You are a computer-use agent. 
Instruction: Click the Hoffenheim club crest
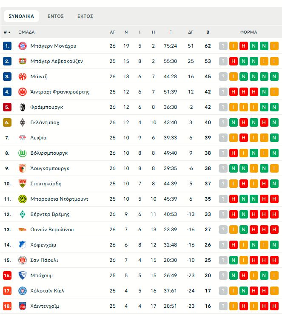click(x=23, y=245)
